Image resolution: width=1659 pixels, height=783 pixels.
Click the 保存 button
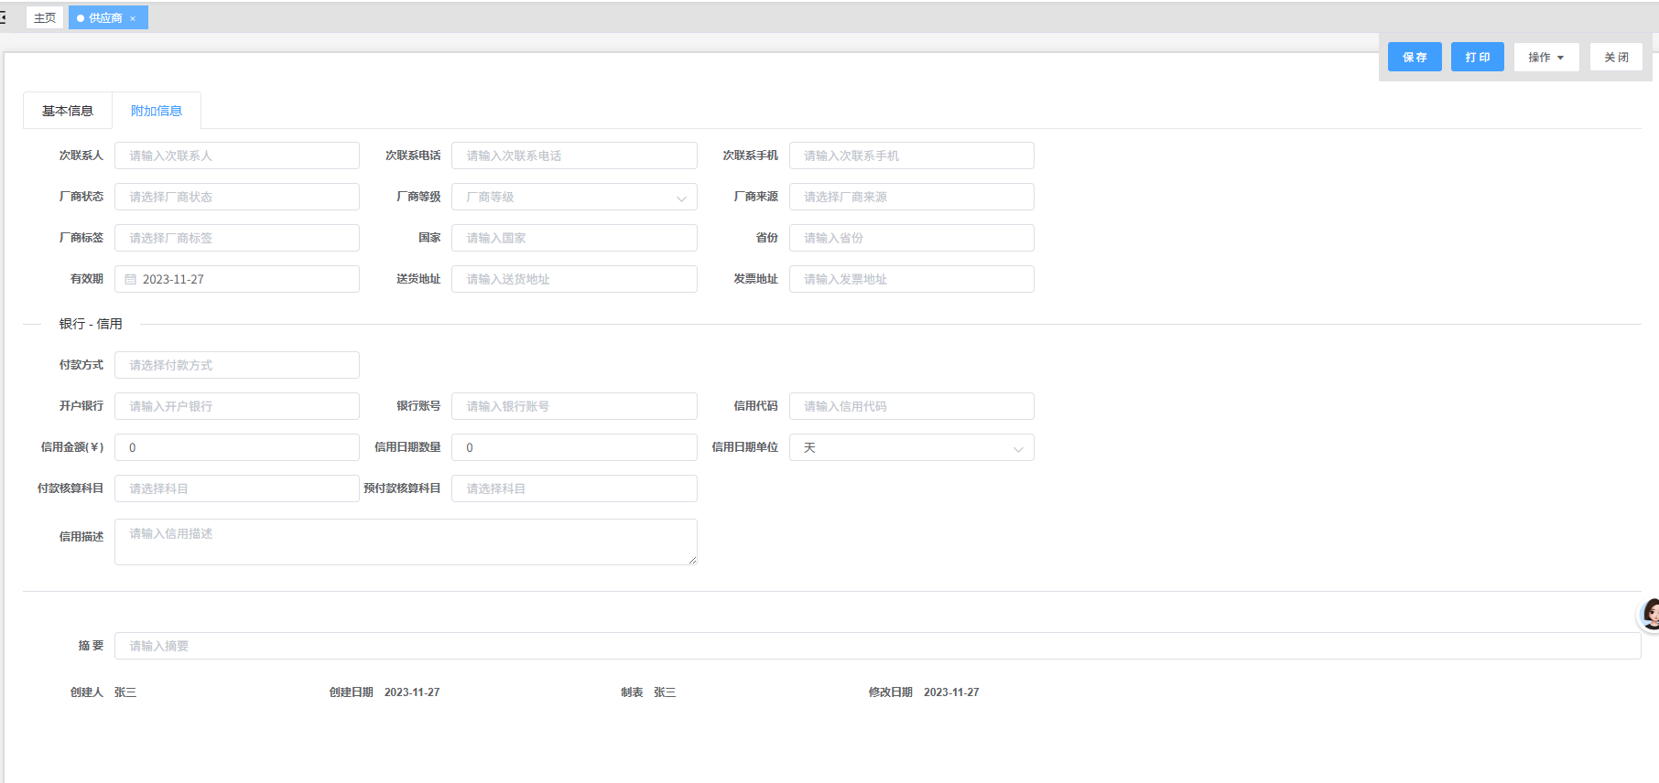point(1415,58)
